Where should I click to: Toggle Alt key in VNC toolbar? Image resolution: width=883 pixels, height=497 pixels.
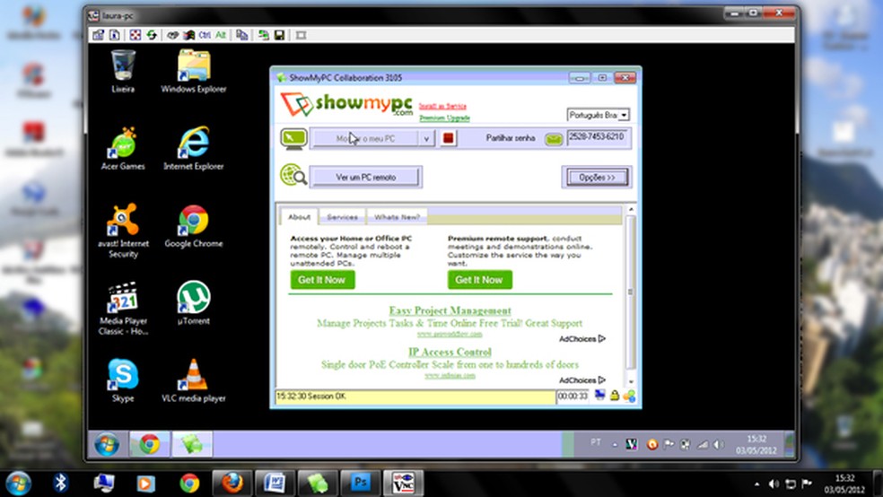pos(221,35)
